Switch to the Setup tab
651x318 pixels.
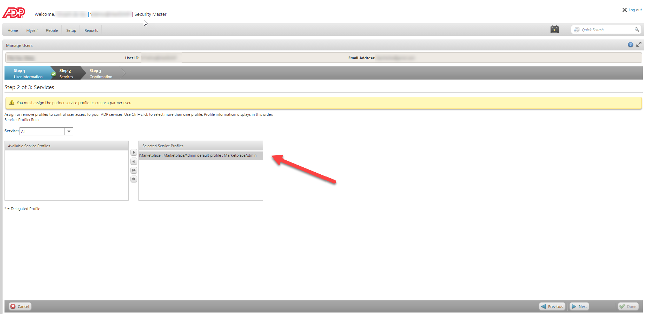tap(71, 30)
